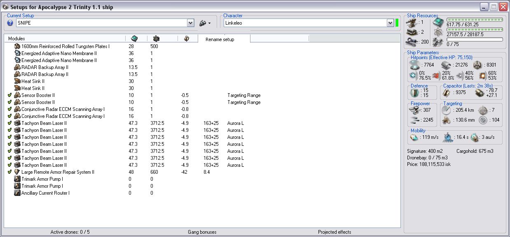Screen dimensions: 510x237
Task: Click the capacitor usage column header icon
Action: coord(186,38)
